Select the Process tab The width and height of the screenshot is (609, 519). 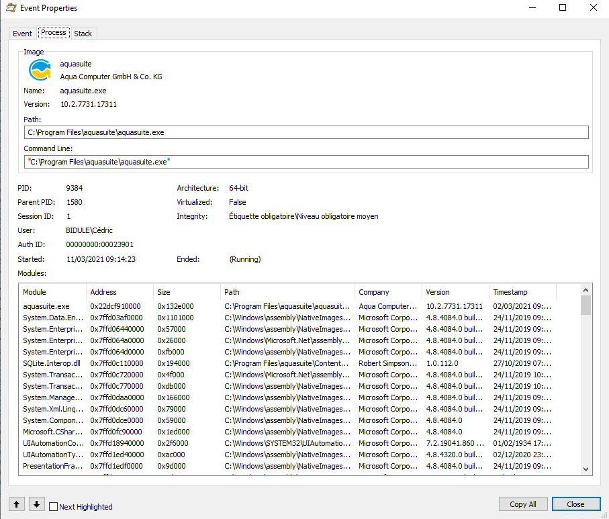pos(53,33)
